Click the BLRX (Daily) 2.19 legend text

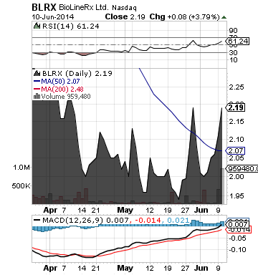[77, 73]
